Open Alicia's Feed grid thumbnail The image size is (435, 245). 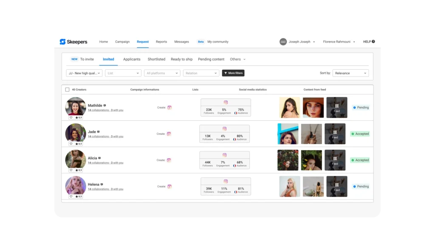(335, 160)
